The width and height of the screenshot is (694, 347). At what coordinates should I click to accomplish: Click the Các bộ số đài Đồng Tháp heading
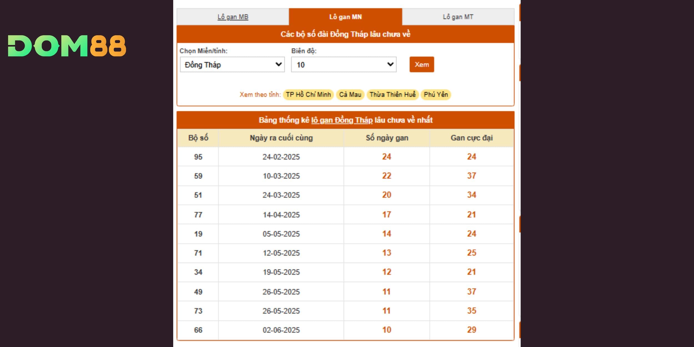[x=345, y=34]
